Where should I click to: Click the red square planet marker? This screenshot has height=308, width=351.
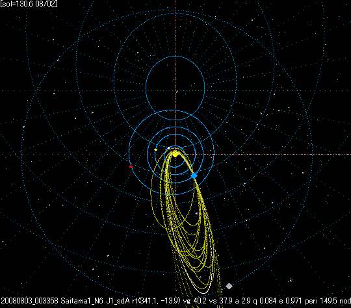131,166
